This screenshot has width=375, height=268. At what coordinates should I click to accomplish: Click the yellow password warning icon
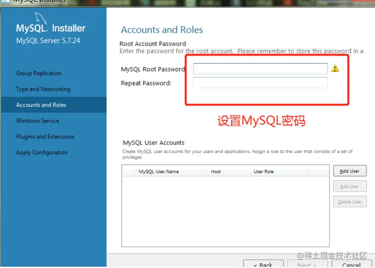(335, 69)
